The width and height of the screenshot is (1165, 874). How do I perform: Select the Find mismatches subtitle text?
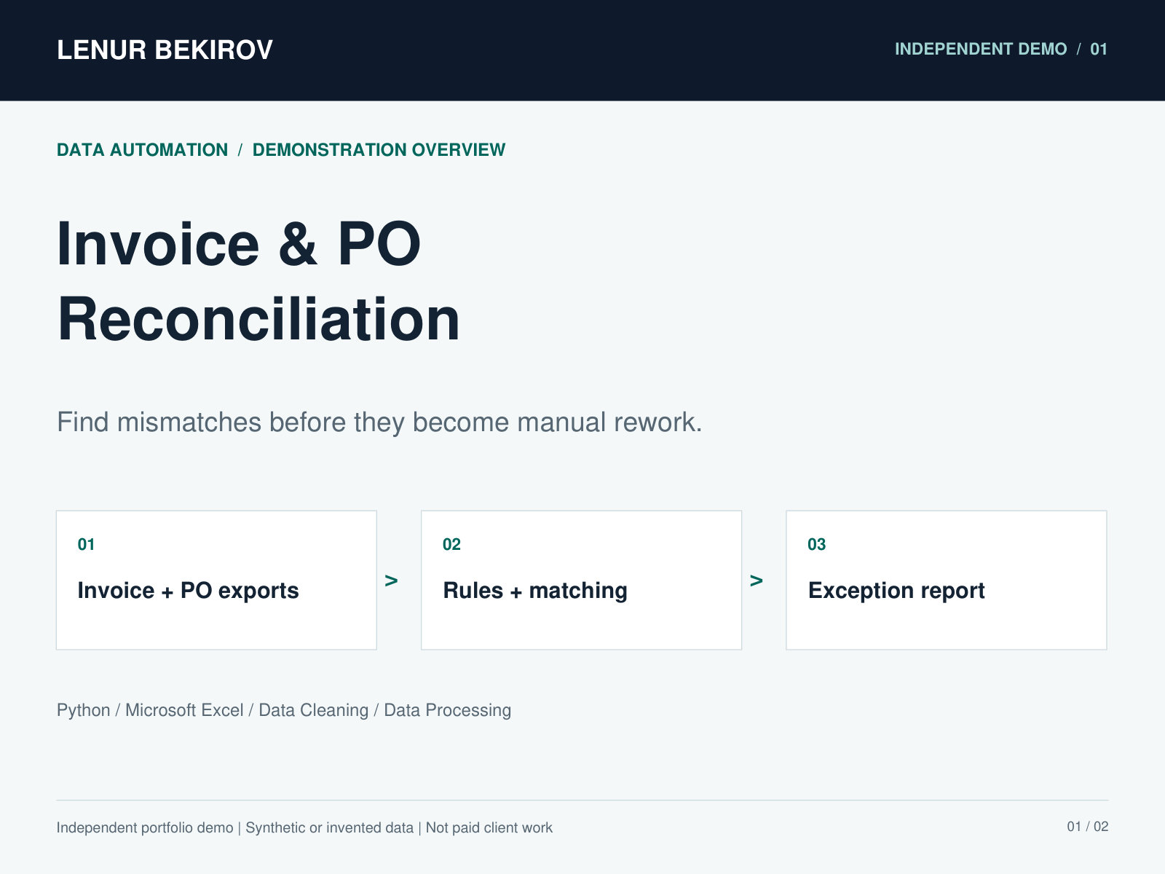[379, 422]
